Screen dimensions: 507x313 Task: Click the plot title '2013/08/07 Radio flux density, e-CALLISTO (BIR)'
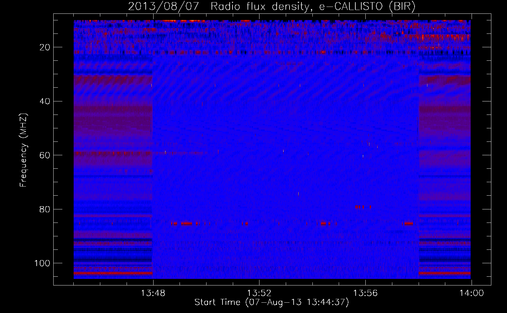[x=272, y=6]
